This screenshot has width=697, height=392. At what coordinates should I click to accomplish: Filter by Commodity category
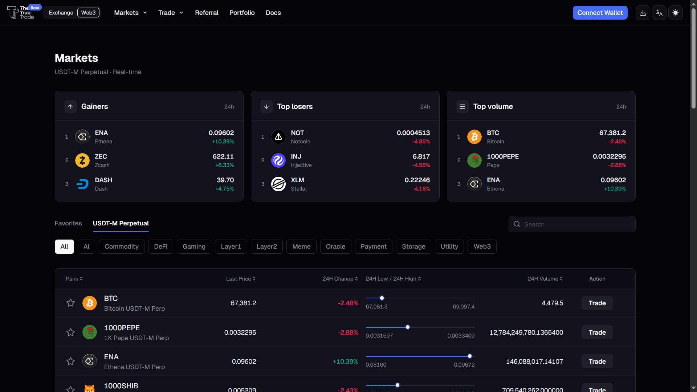tap(122, 246)
